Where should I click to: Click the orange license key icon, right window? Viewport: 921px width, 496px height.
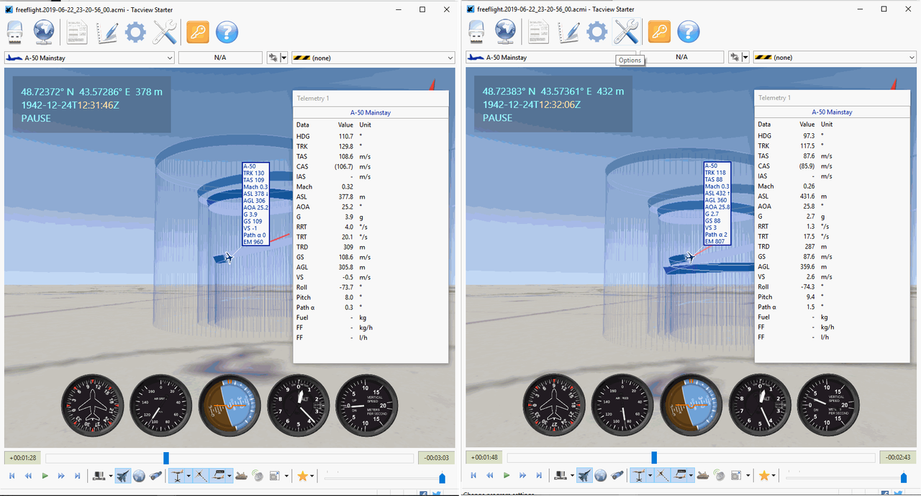659,32
